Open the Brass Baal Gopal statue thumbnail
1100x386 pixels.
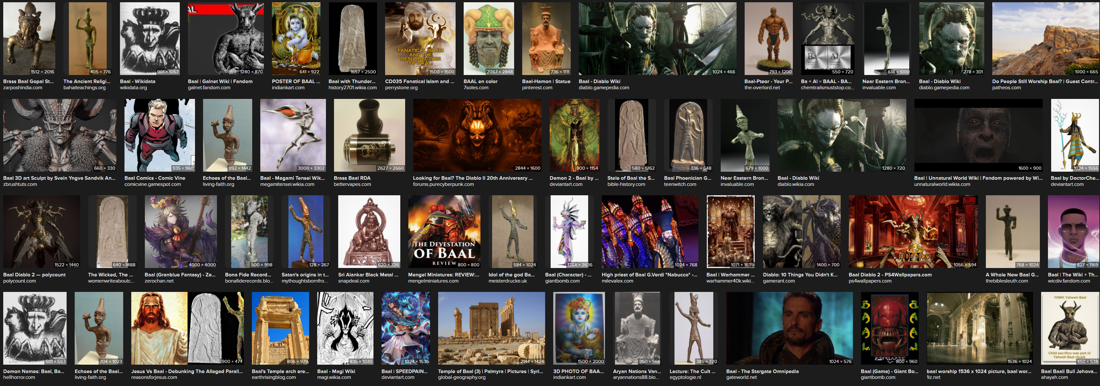[x=29, y=39]
